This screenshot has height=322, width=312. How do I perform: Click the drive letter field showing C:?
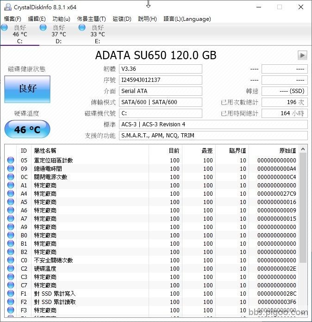pos(161,113)
